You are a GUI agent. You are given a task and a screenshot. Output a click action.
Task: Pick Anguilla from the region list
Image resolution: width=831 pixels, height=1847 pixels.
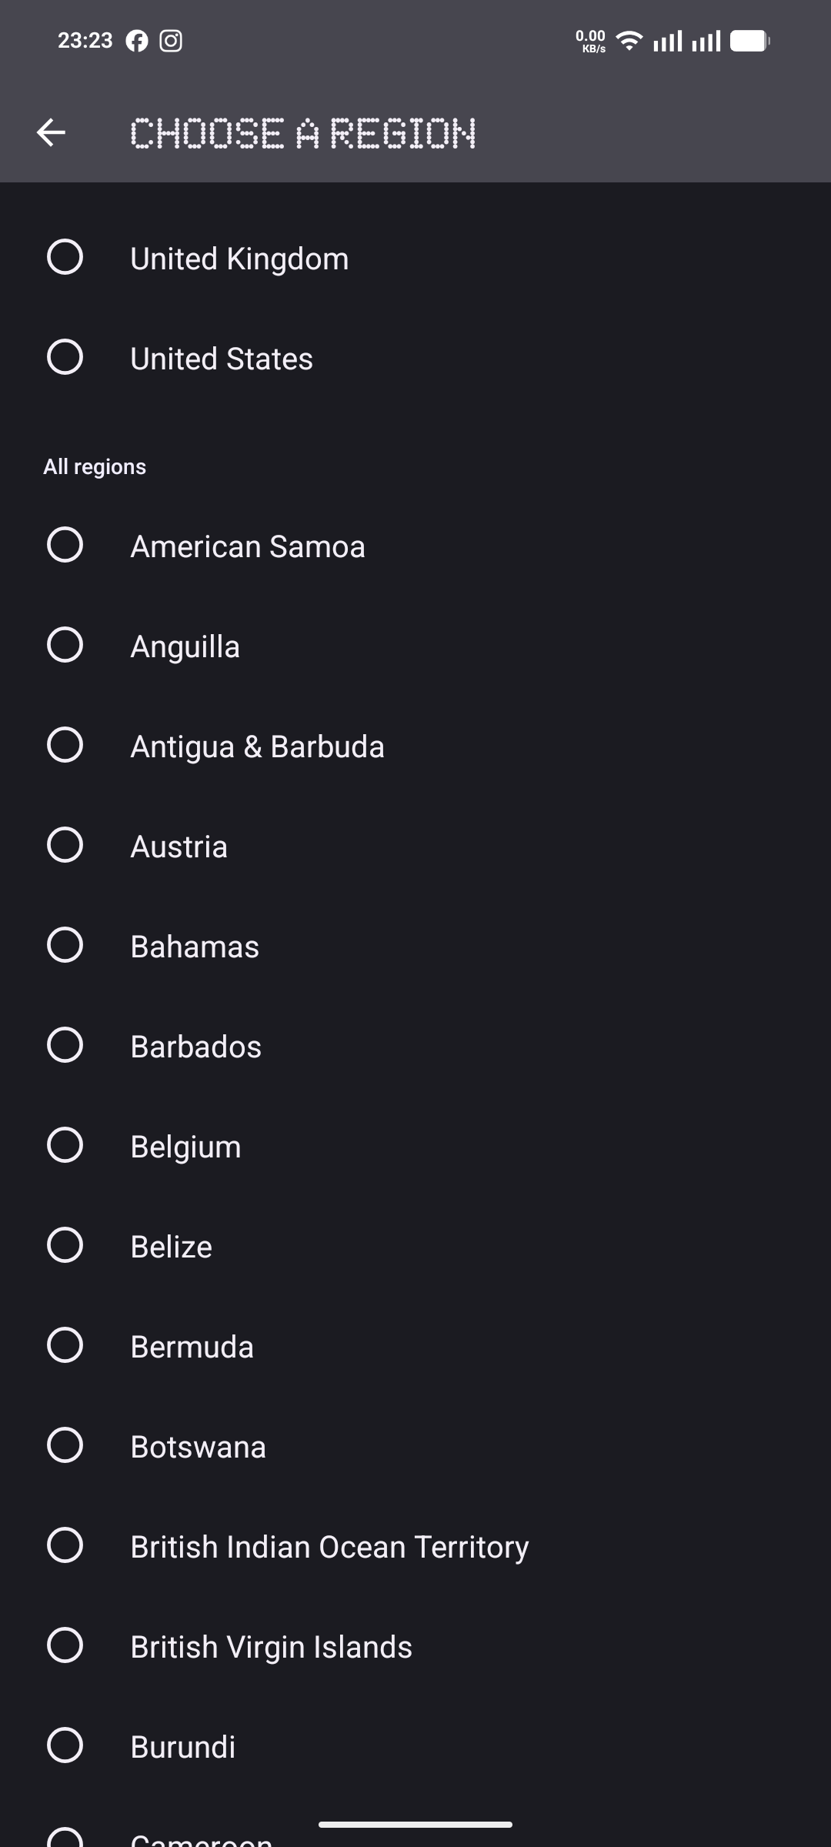(65, 645)
